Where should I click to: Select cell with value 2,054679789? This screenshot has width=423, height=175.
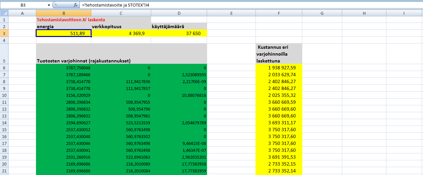pos(179,123)
